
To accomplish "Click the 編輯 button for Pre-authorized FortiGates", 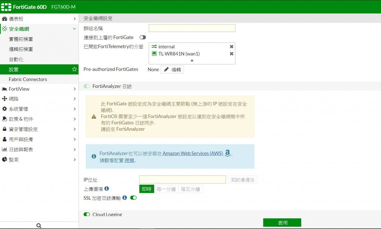I will click(172, 70).
